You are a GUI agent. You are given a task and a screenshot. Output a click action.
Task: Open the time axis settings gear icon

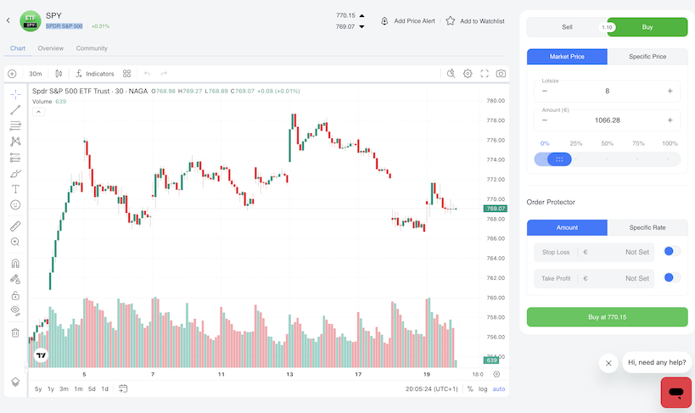(496, 375)
